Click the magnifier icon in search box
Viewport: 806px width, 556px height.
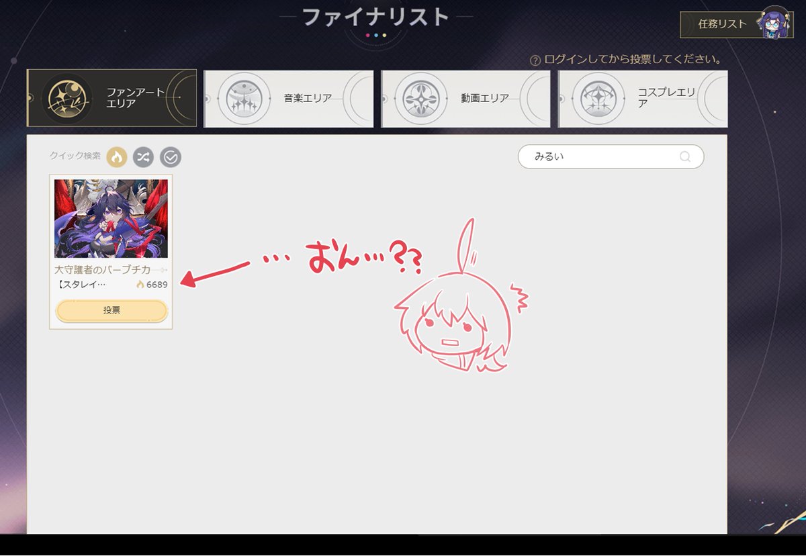[685, 157]
